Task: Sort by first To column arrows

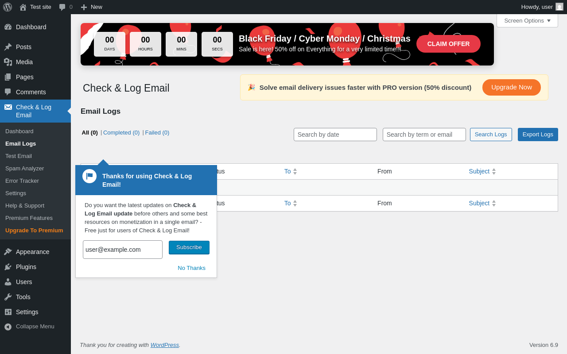Action: pos(295,171)
